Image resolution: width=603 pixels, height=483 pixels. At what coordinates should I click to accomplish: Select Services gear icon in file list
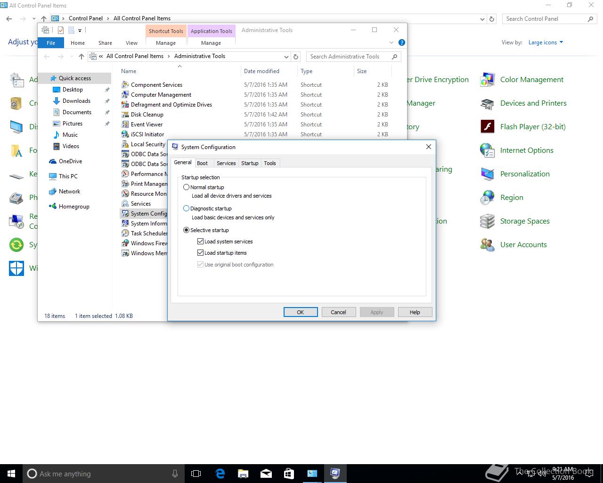click(125, 204)
